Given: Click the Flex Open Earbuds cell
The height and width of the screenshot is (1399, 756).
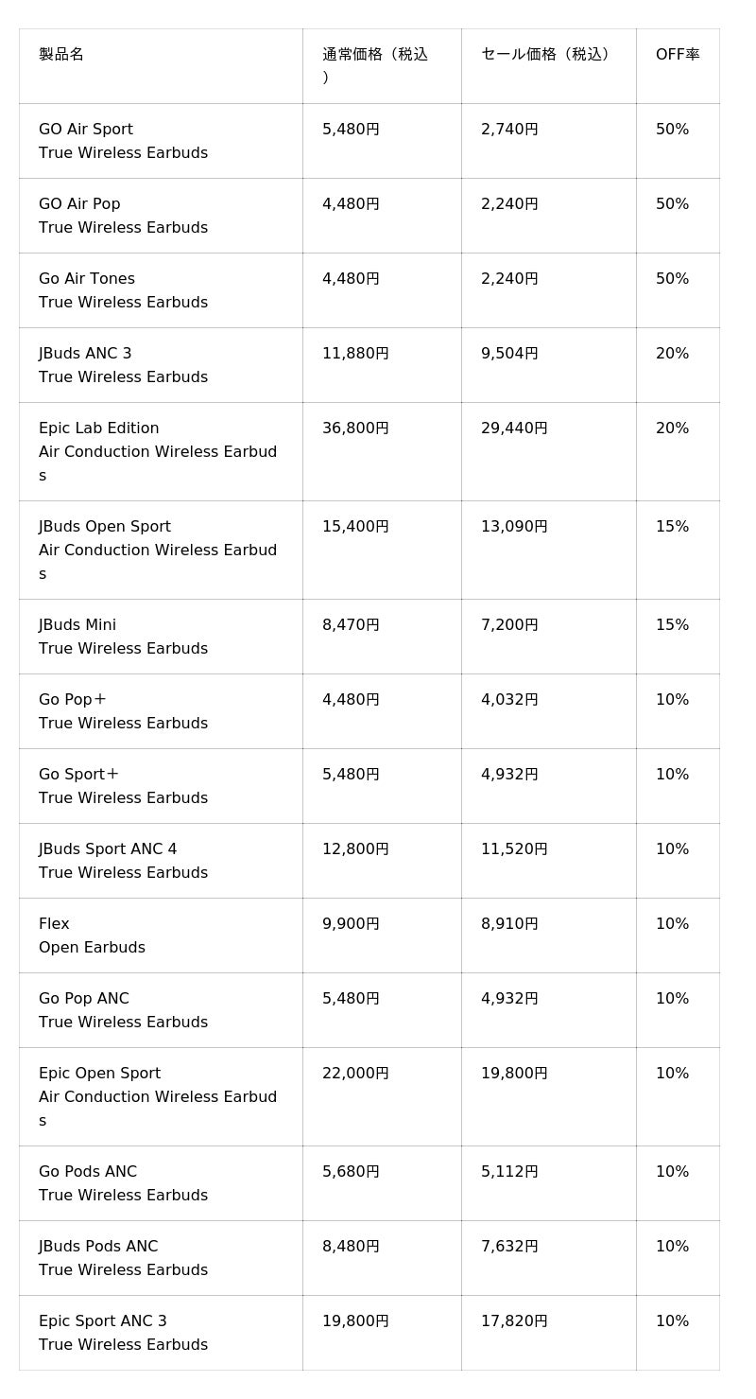Looking at the screenshot, I should coord(92,936).
